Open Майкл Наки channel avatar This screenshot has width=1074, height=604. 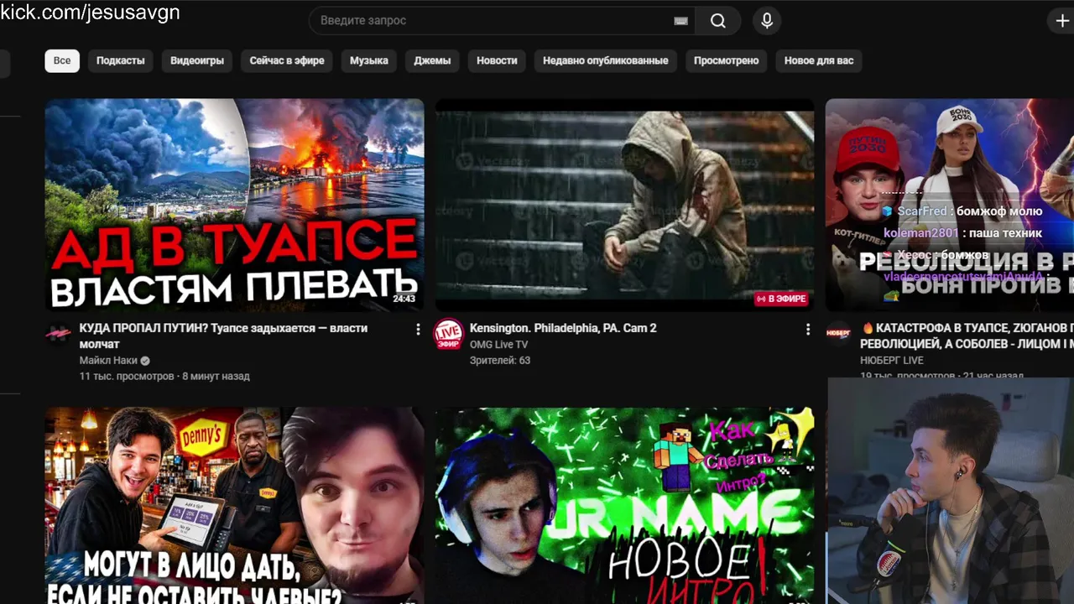(x=58, y=333)
